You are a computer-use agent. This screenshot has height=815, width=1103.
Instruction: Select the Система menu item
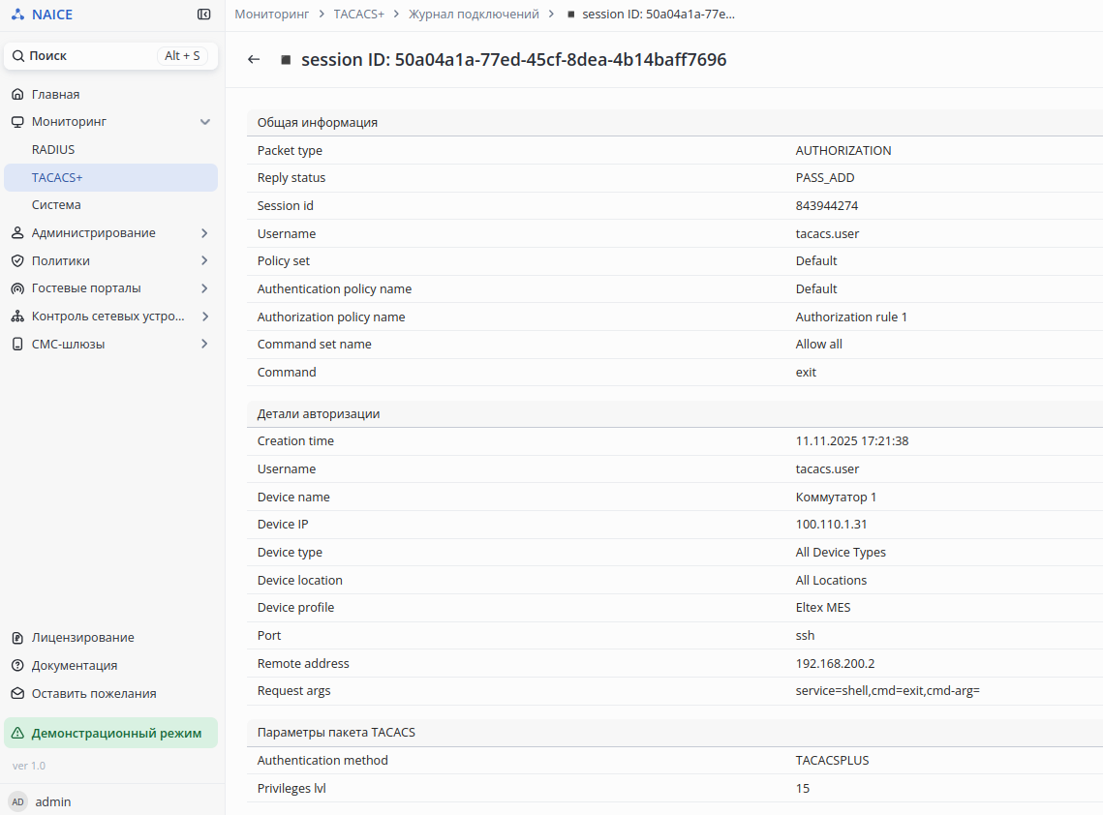(x=56, y=205)
